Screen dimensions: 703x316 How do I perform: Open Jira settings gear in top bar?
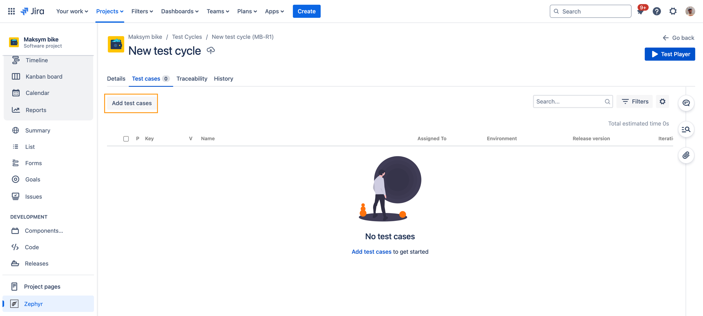pyautogui.click(x=673, y=11)
